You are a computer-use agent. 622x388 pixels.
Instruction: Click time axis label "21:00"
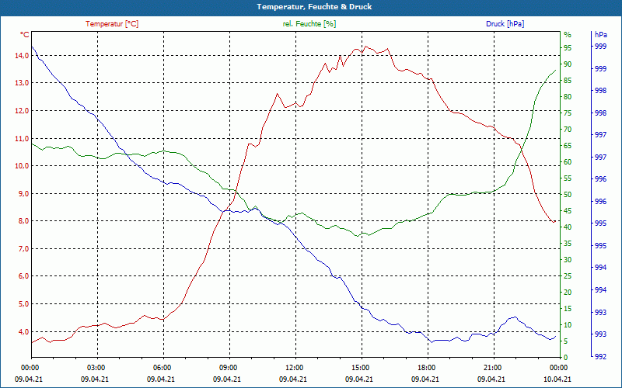(492, 367)
